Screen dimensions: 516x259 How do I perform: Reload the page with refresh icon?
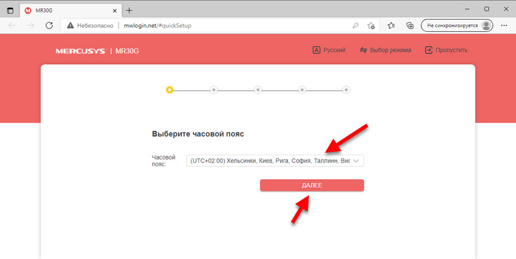click(x=49, y=26)
